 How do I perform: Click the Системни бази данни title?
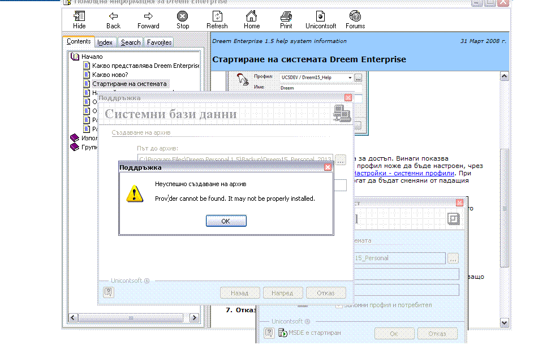click(171, 114)
